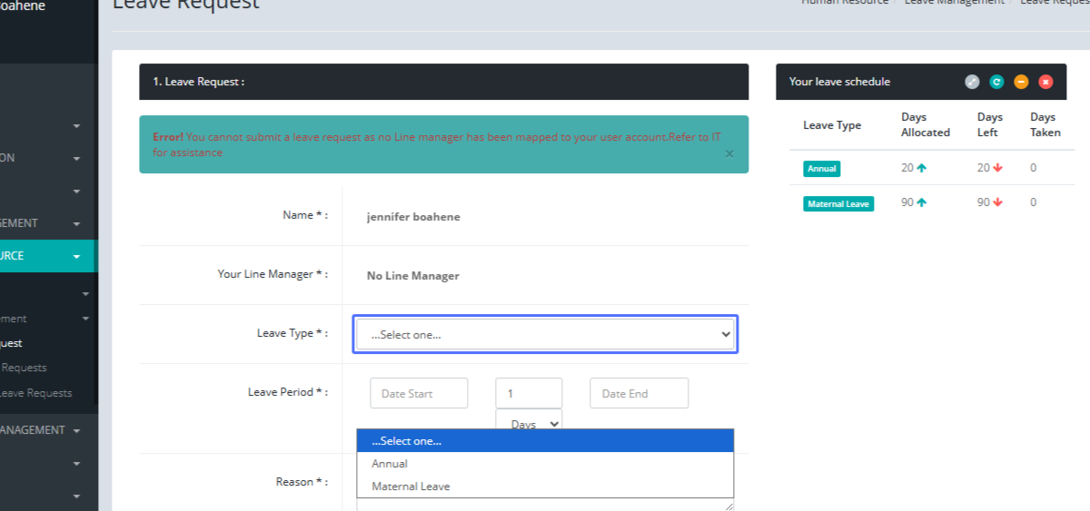Click the Annual leave type badge
This screenshot has height=511, width=1090.
coord(822,169)
